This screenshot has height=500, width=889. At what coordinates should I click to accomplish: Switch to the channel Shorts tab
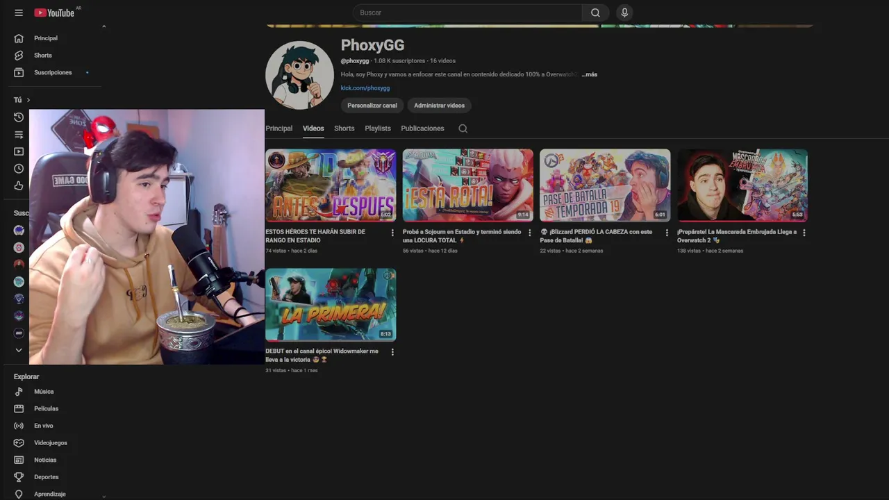[344, 128]
